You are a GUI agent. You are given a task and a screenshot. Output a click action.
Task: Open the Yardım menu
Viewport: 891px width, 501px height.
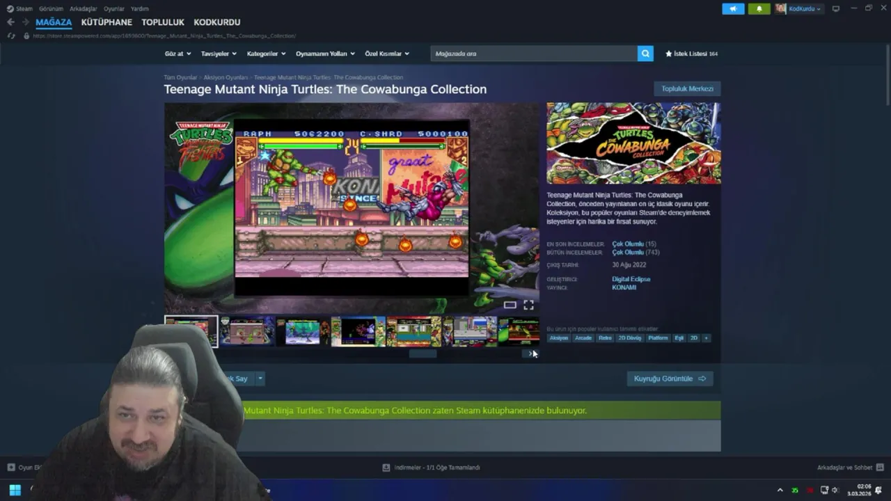[139, 9]
